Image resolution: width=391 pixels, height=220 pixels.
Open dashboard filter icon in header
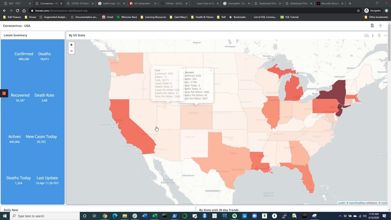[380, 26]
